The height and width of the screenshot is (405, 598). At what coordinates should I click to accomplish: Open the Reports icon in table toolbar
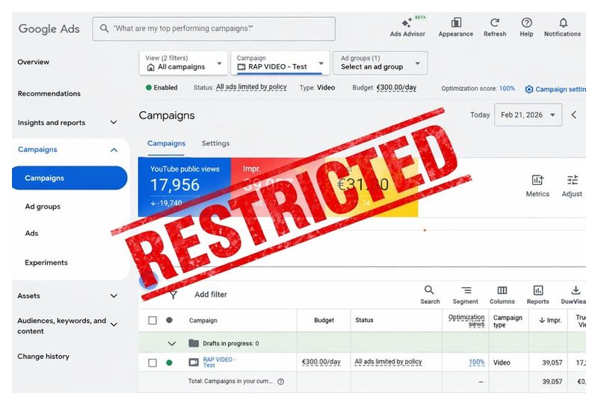coord(537,290)
